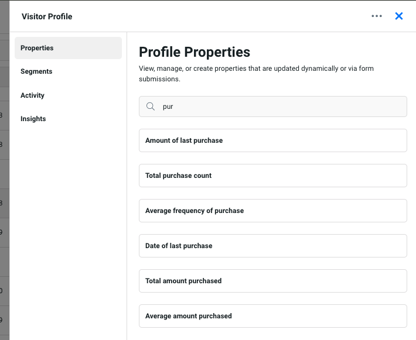Close the Visitor Profile panel

(x=399, y=16)
